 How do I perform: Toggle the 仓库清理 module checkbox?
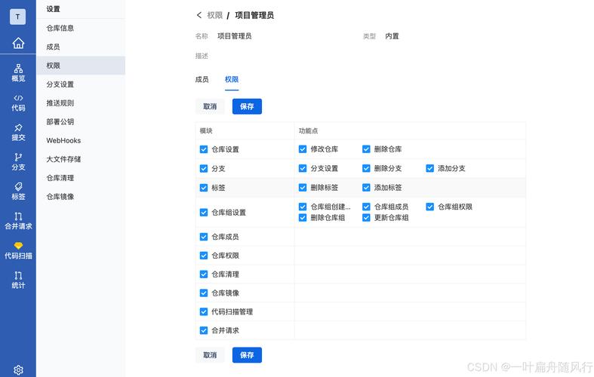pos(204,274)
